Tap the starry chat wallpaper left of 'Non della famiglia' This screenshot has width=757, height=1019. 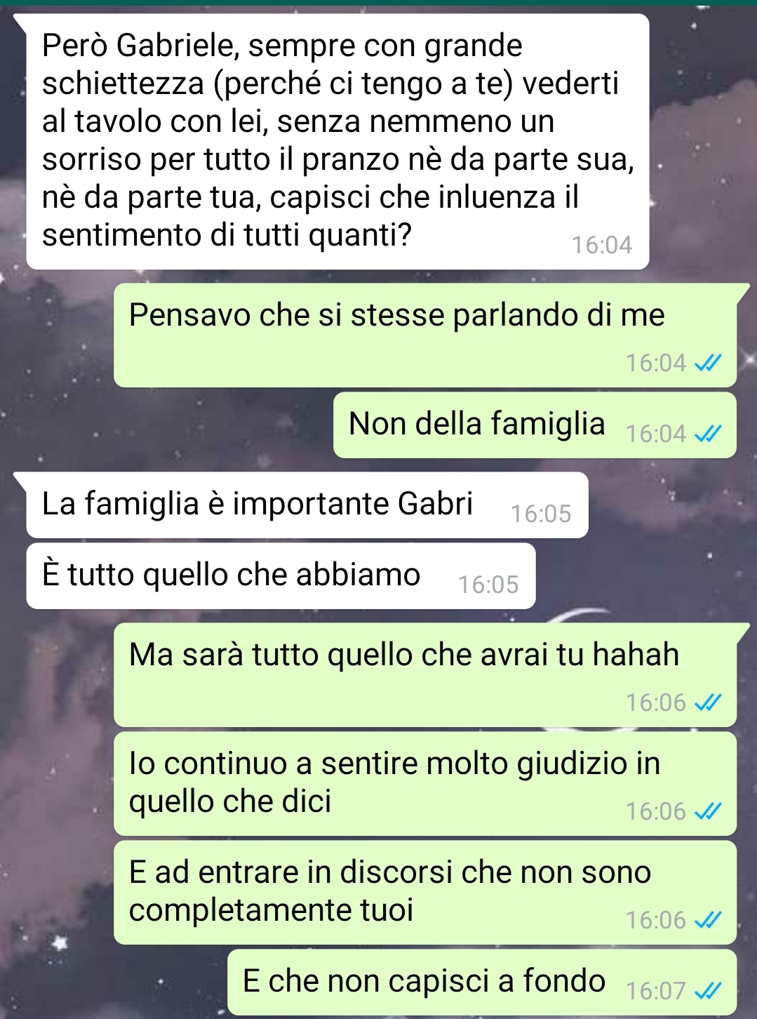(168, 425)
